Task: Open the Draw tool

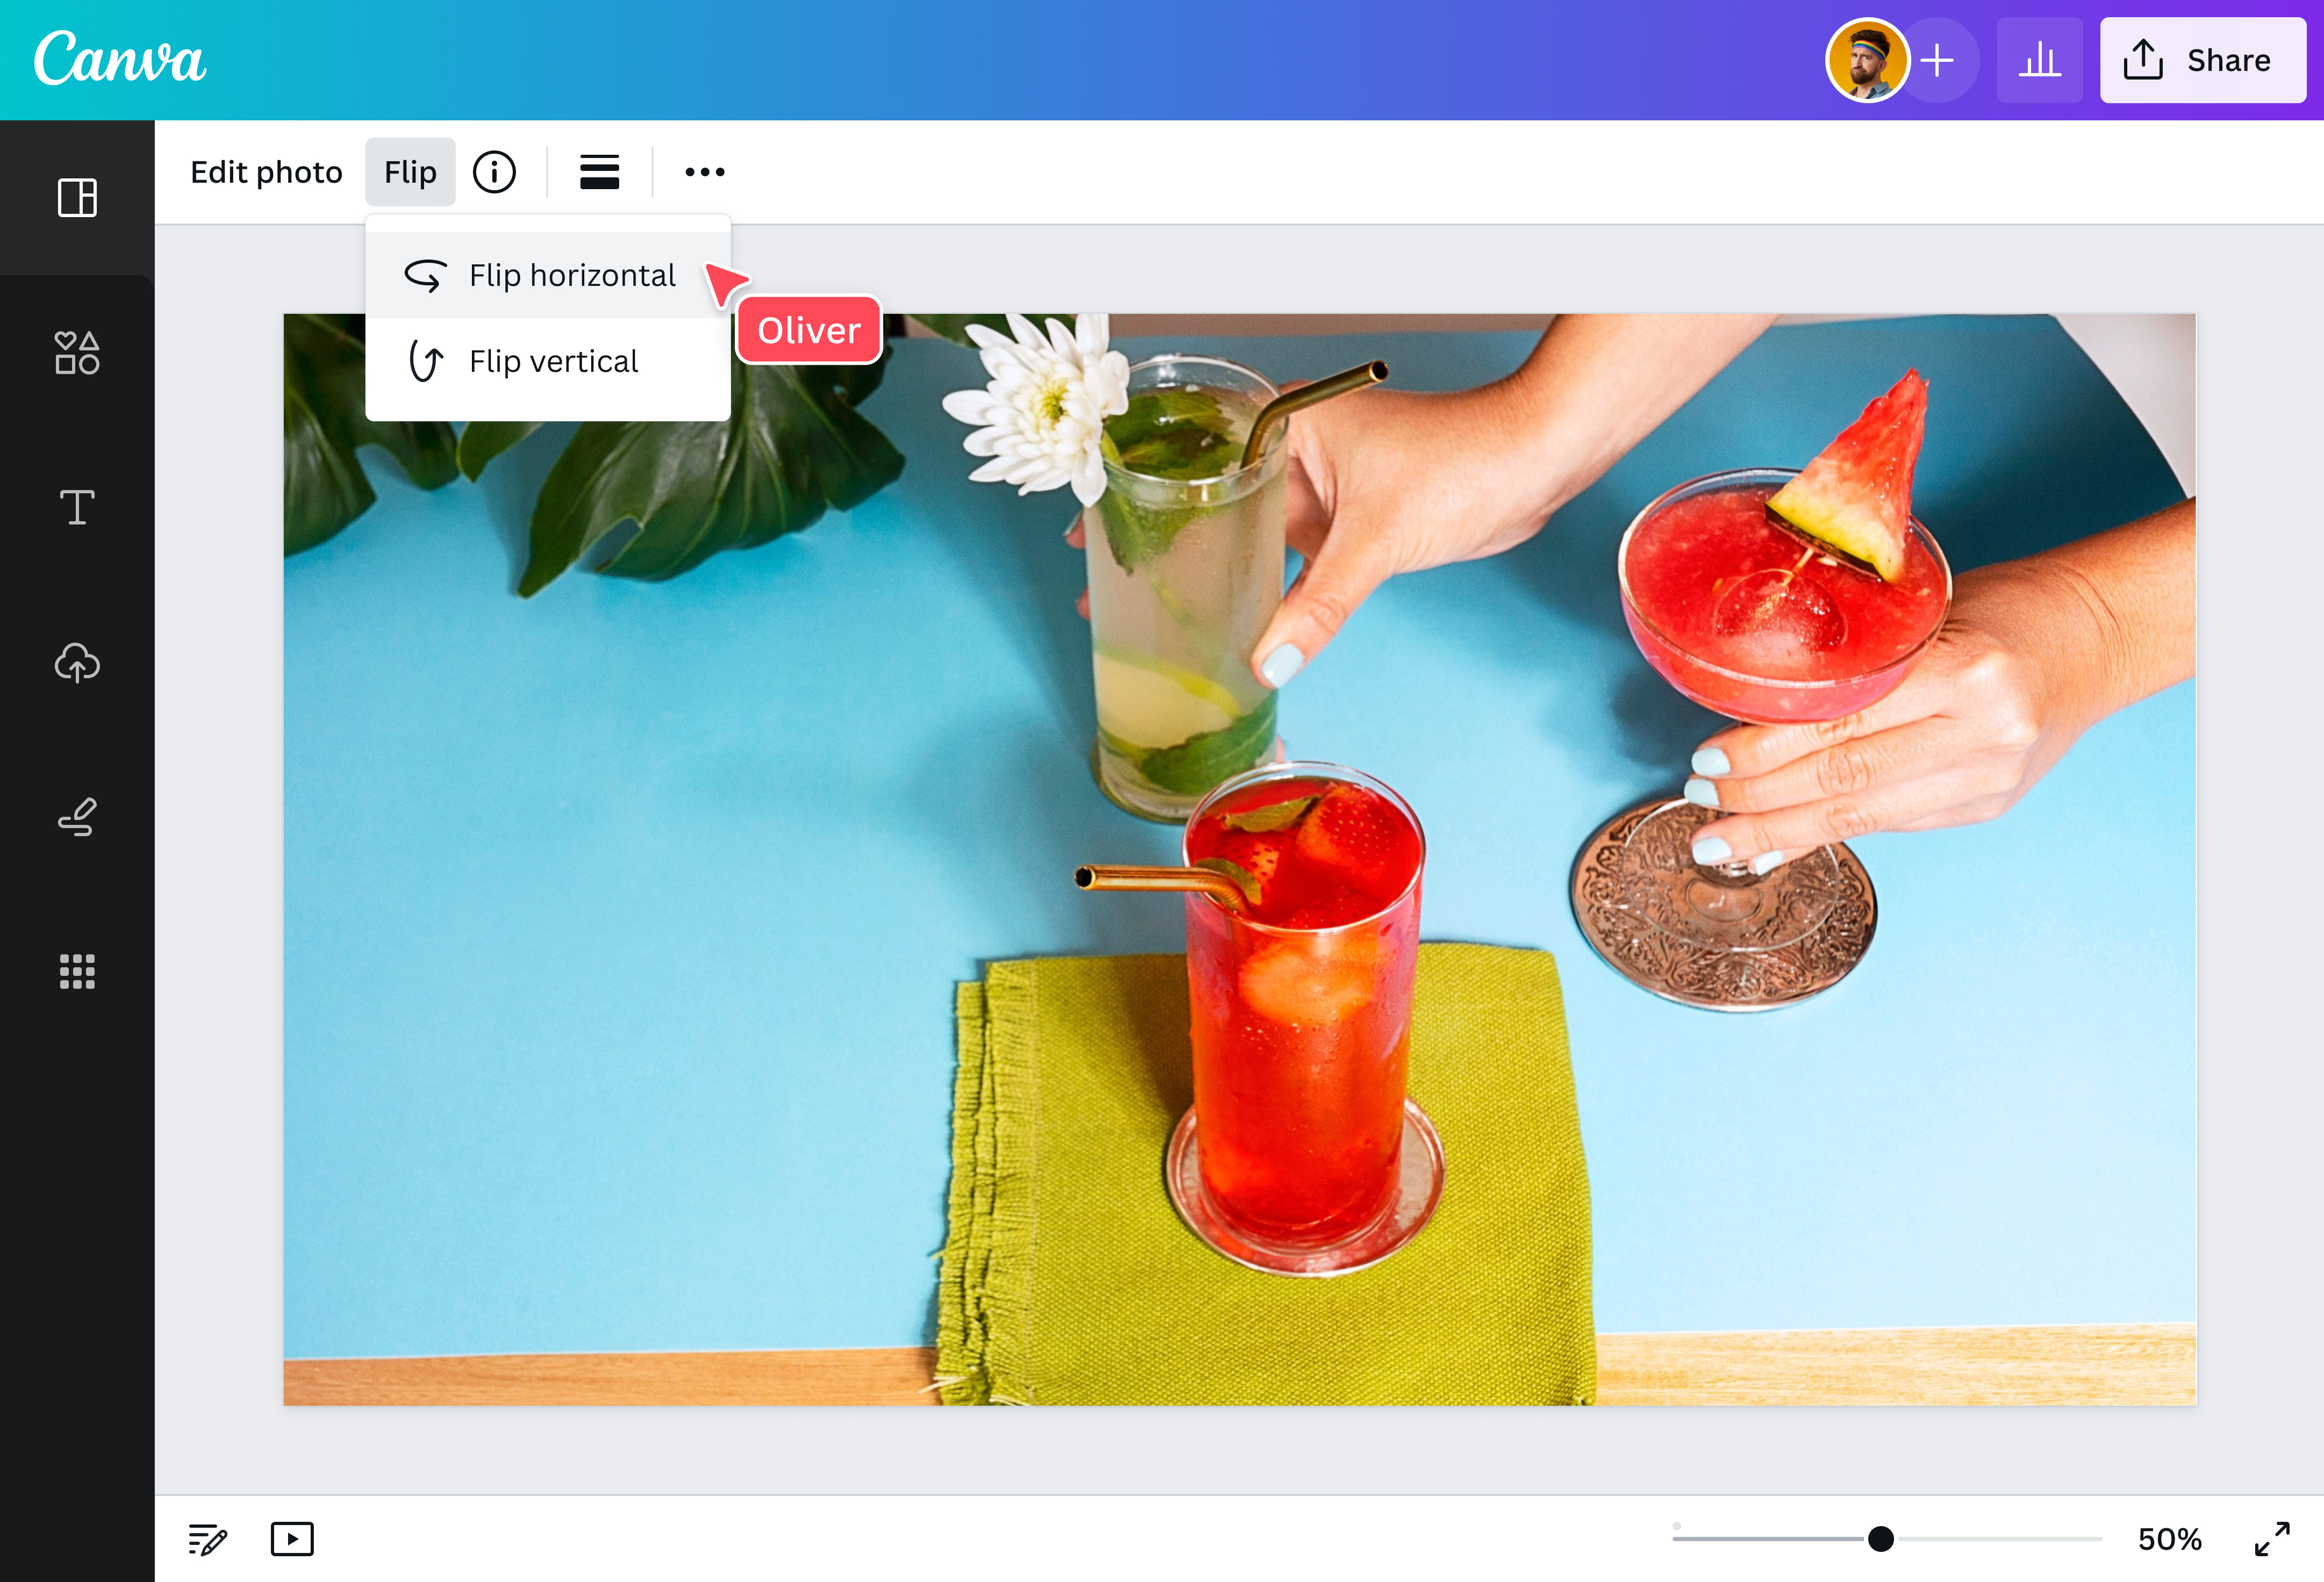Action: (76, 817)
